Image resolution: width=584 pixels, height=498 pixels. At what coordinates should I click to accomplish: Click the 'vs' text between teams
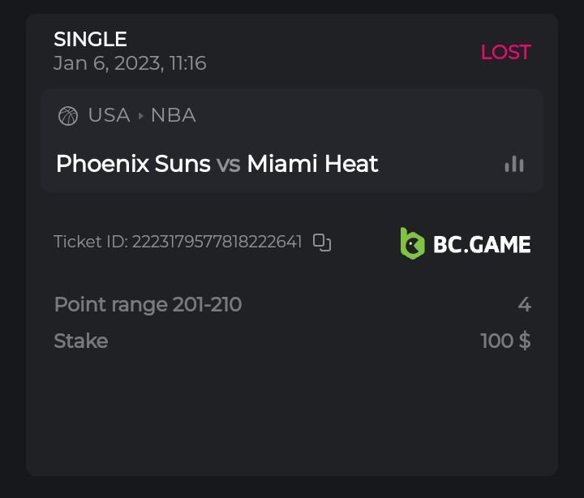coord(229,164)
